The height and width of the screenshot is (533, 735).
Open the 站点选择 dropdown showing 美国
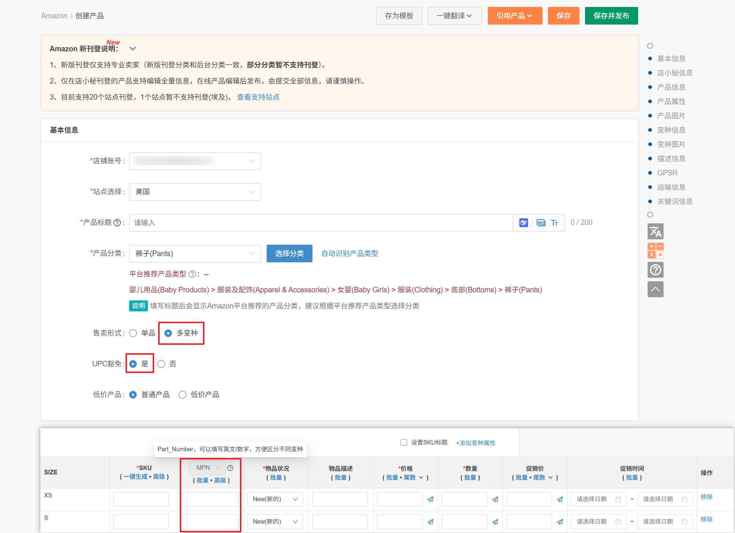click(195, 192)
